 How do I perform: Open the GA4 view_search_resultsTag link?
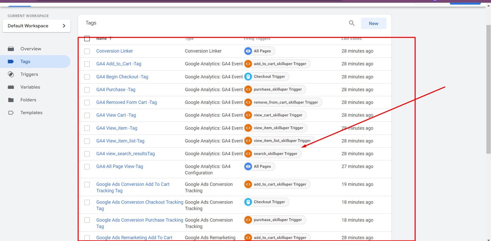coord(126,154)
